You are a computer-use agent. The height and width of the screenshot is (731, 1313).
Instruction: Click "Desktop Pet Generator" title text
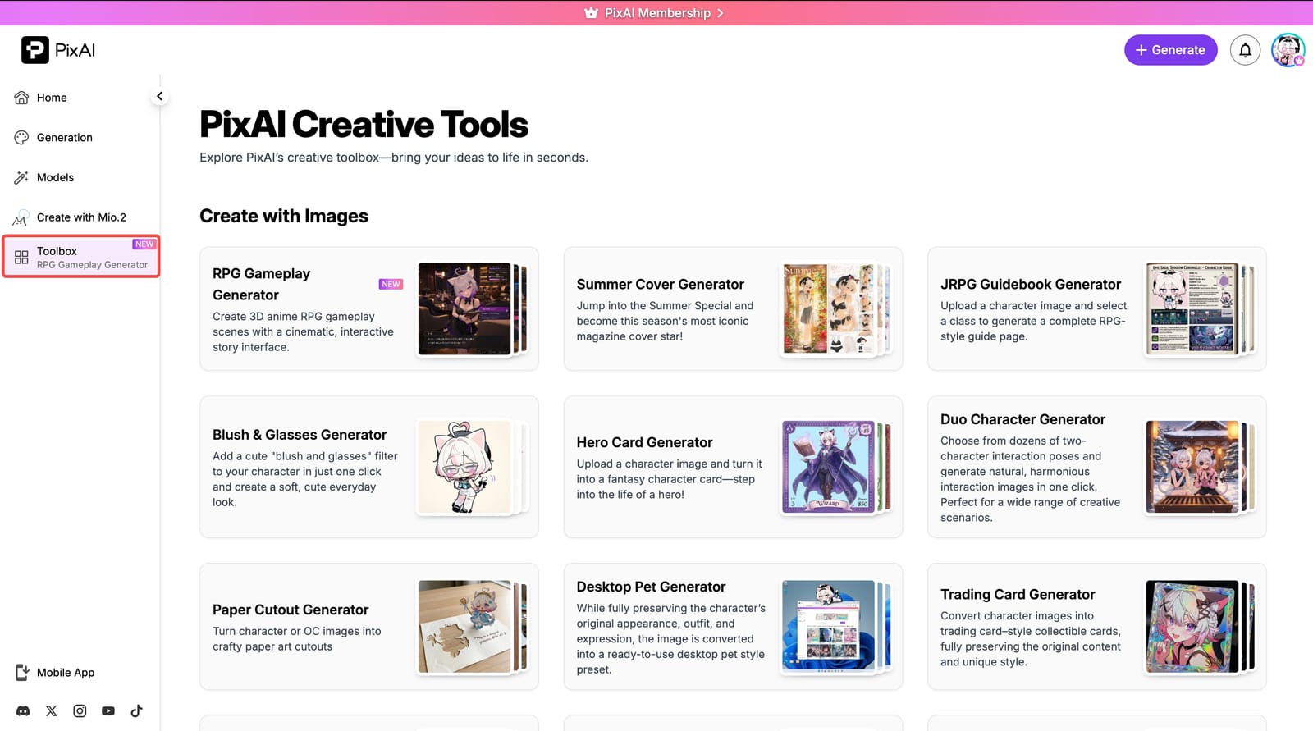pyautogui.click(x=651, y=587)
